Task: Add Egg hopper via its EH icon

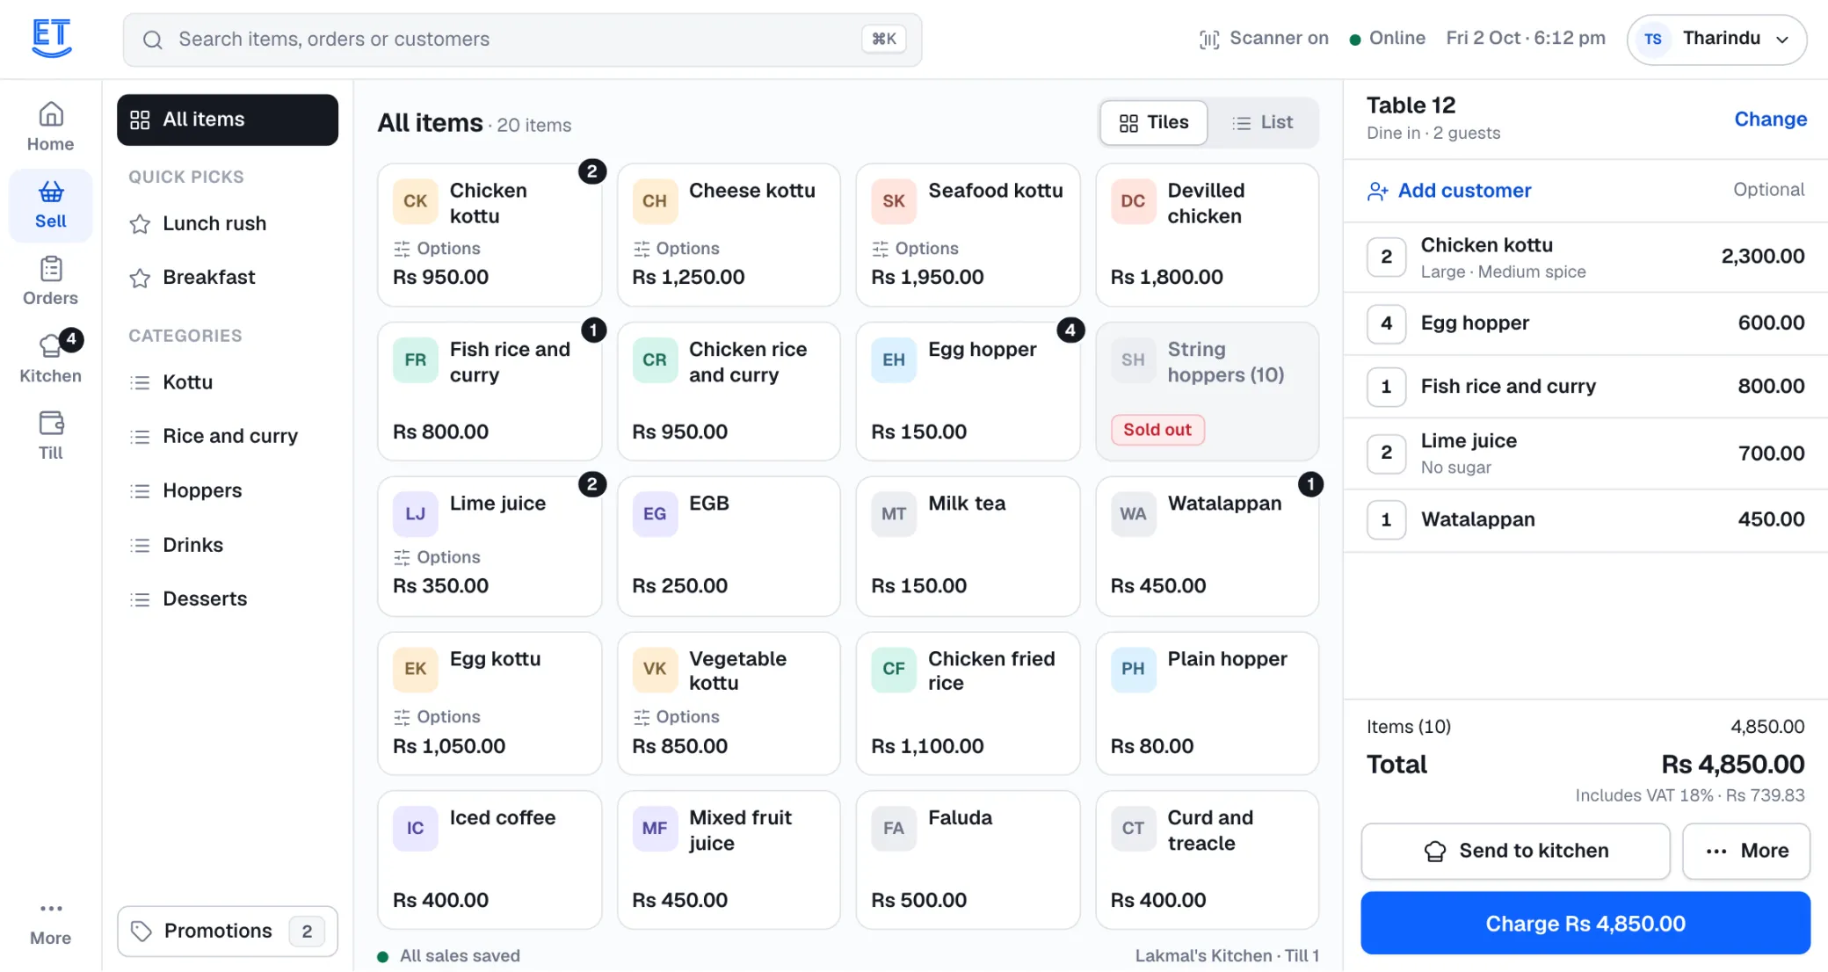Action: [x=894, y=360]
